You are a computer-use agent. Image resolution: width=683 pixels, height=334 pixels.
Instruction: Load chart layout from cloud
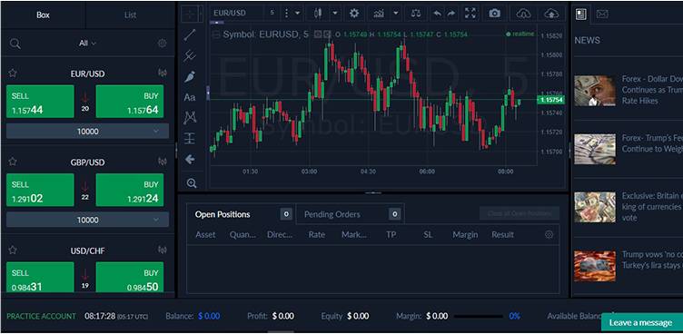523,14
